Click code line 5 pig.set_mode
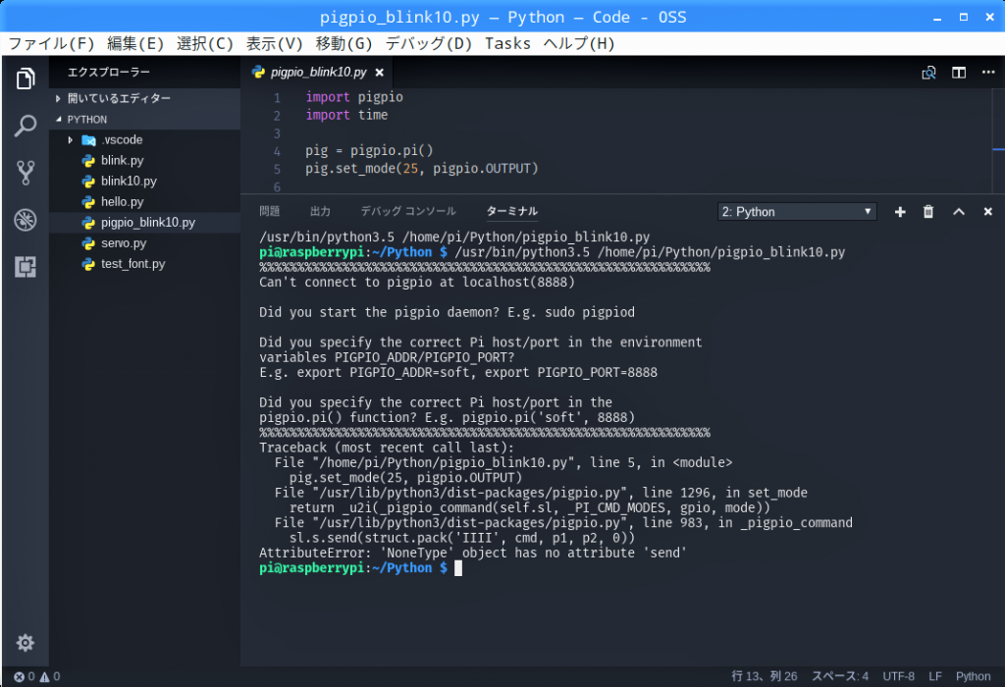The height and width of the screenshot is (687, 1005). coord(422,169)
